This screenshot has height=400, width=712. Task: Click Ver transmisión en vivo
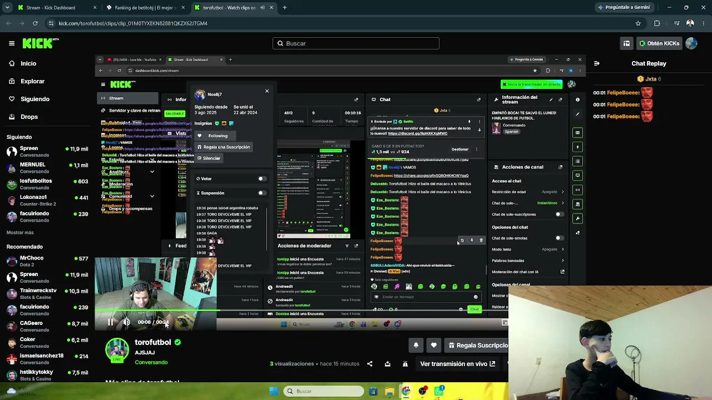click(x=458, y=364)
